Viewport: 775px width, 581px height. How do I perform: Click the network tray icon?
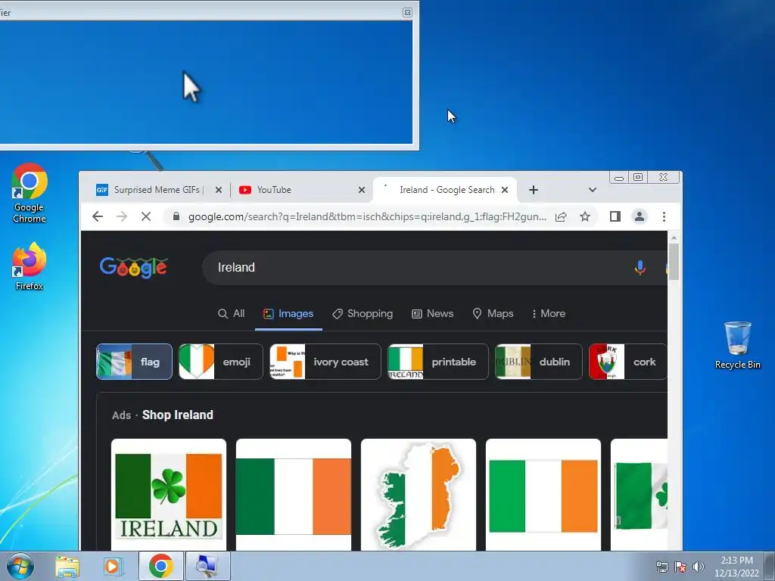coord(661,567)
